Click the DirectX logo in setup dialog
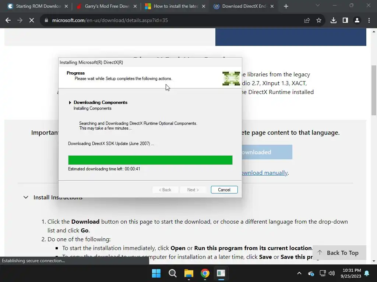The height and width of the screenshot is (282, 377). pyautogui.click(x=231, y=79)
